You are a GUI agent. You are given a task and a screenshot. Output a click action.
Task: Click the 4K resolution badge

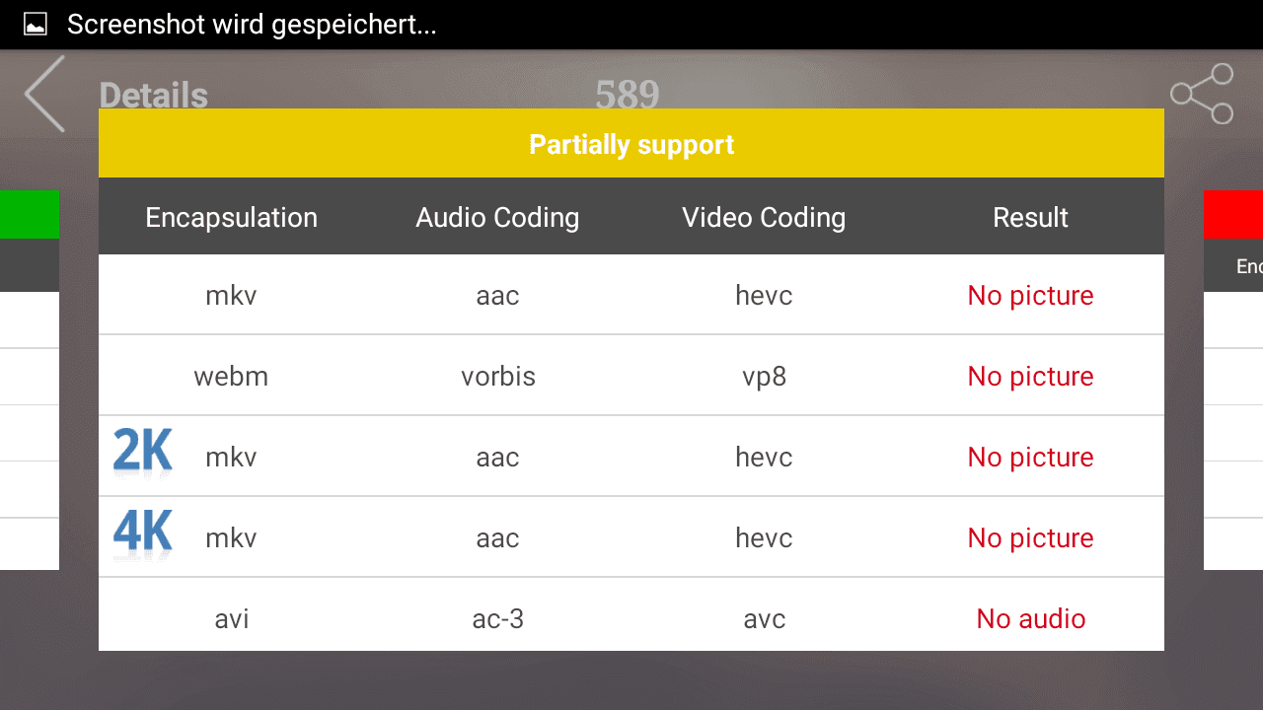(143, 533)
